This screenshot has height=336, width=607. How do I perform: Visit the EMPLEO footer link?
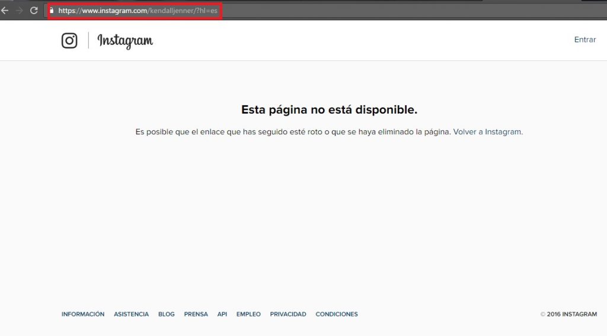248,314
